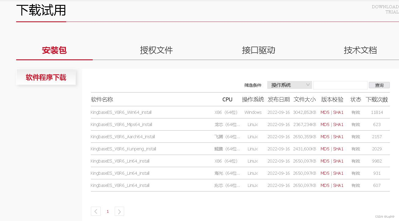
Task: Open SHA1 checksum for Aarch64 row
Action: pos(338,137)
